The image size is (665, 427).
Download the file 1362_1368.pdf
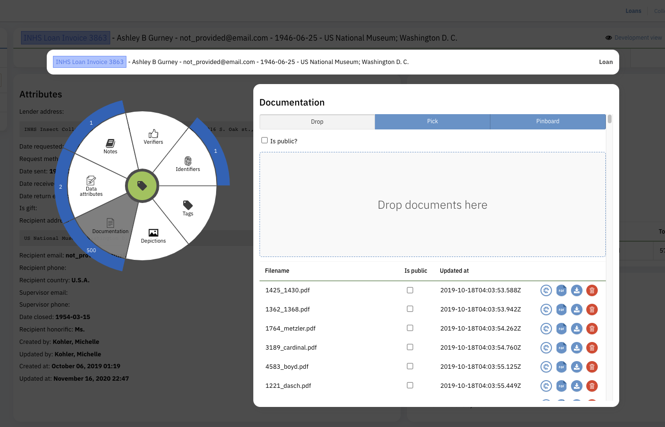[577, 309]
